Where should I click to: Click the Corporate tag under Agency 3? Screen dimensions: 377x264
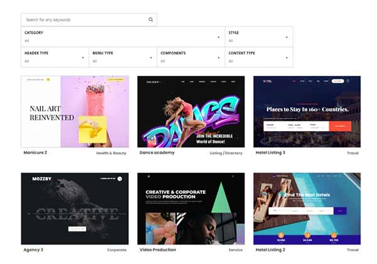coord(117,250)
